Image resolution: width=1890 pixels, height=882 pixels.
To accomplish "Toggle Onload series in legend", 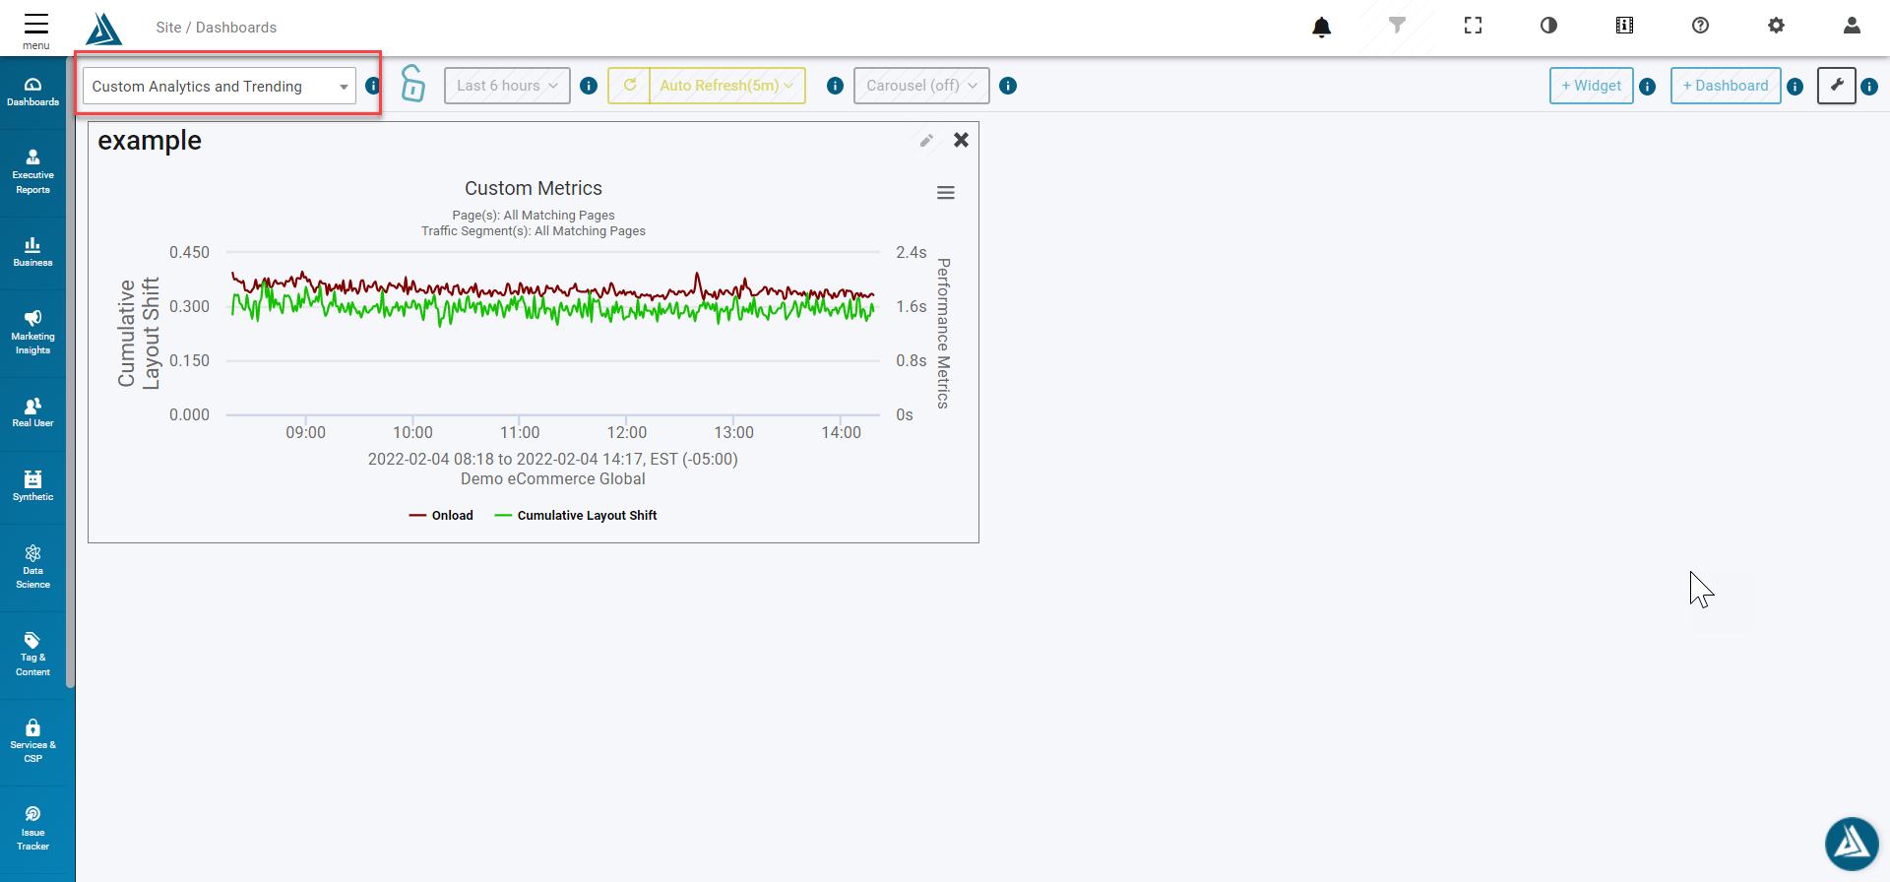I will click(x=441, y=516).
